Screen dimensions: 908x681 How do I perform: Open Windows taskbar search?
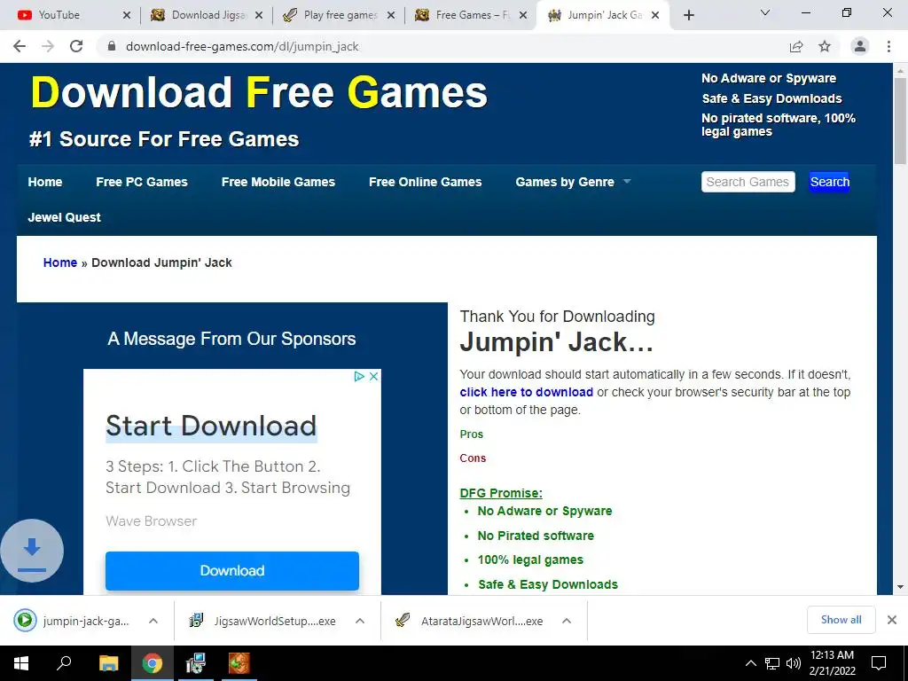tap(64, 663)
